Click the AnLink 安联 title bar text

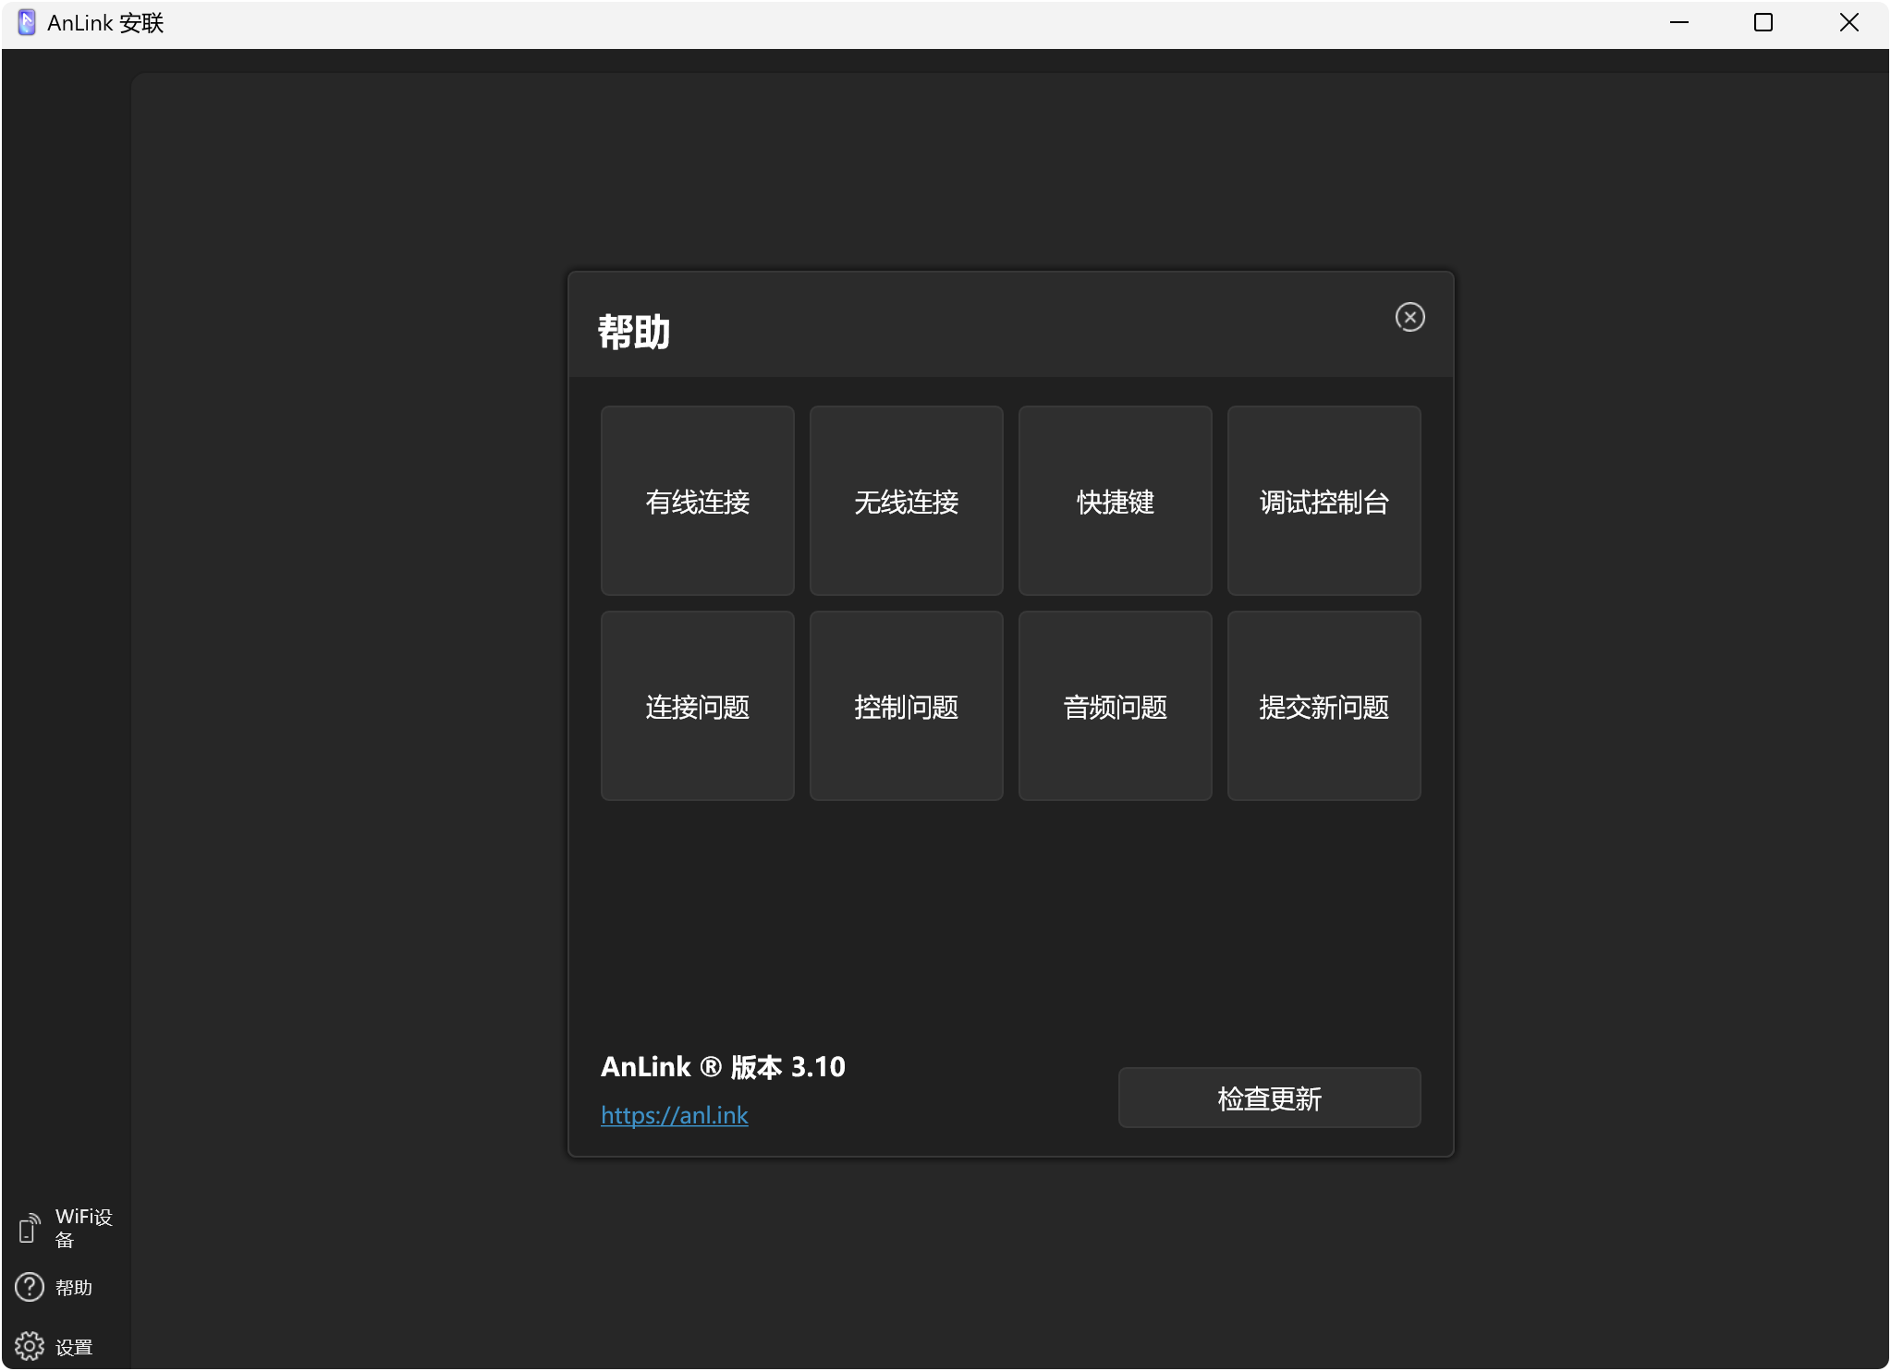point(104,21)
